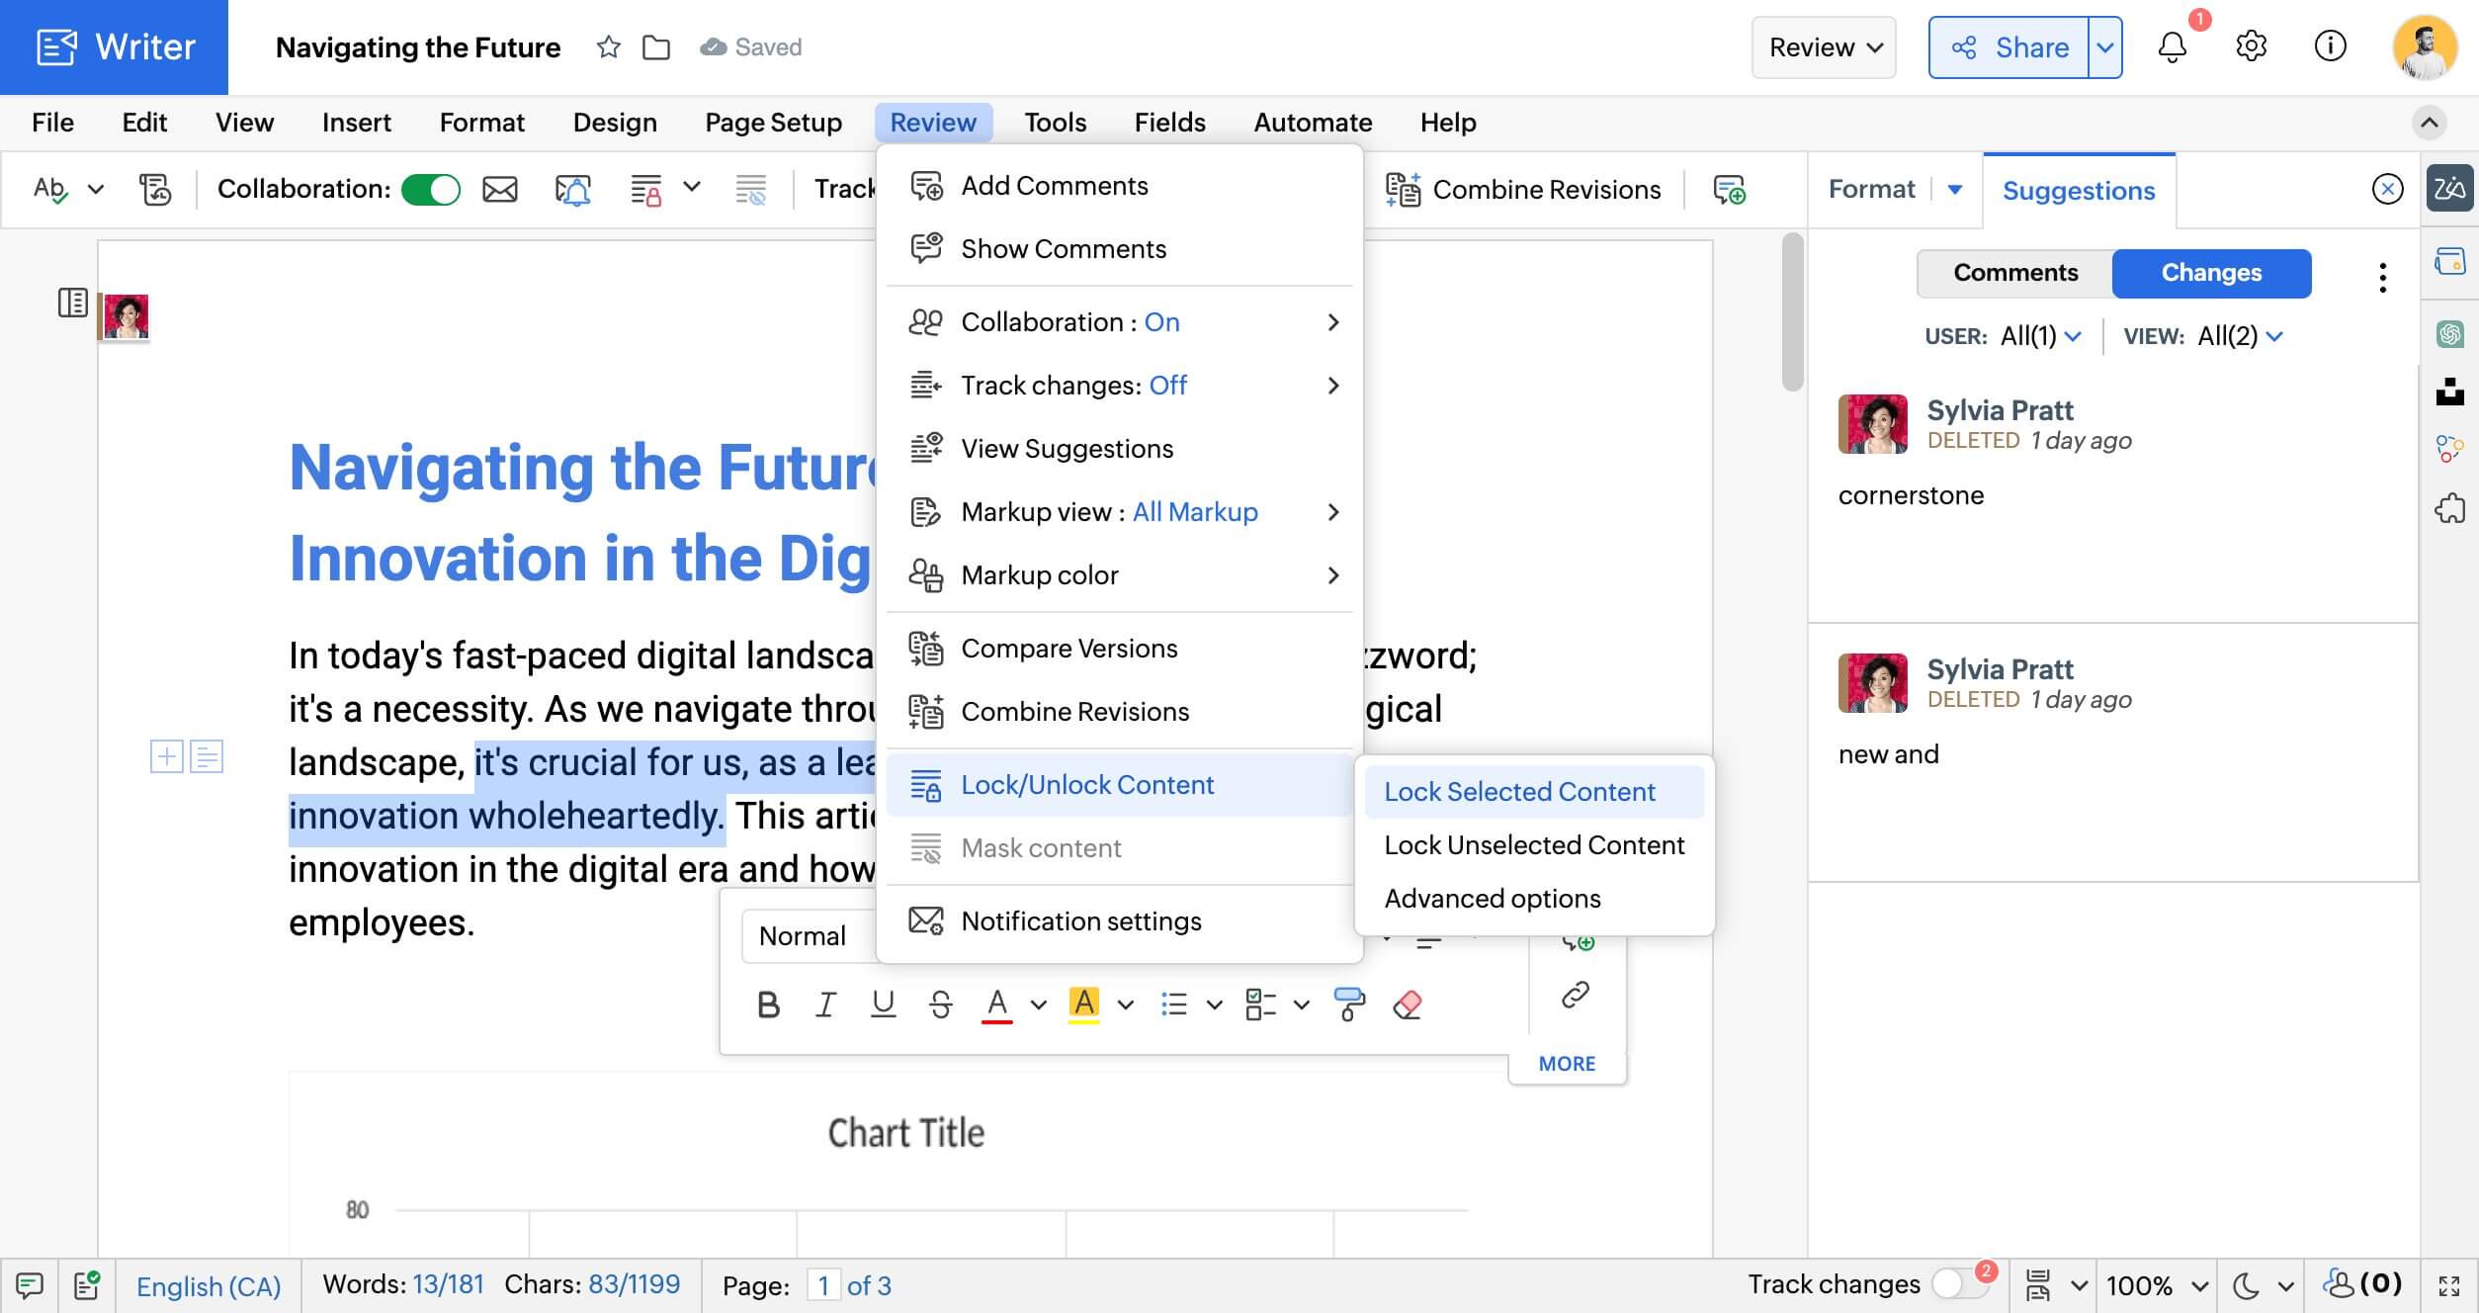2479x1313 pixels.
Task: Click the info icon in header
Action: click(x=2330, y=46)
